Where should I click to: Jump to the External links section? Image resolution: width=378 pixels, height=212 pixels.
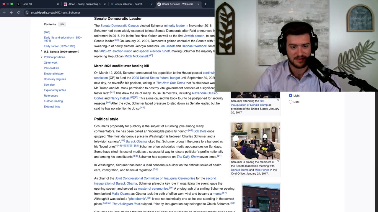pos(52,107)
